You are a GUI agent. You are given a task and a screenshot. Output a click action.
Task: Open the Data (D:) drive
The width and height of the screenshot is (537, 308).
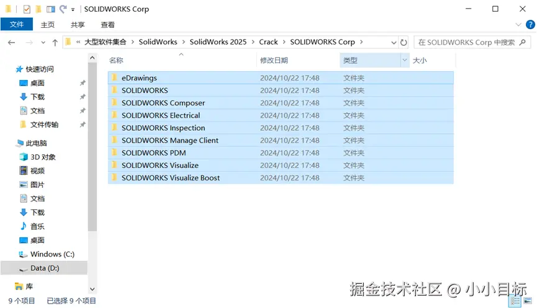tap(45, 268)
